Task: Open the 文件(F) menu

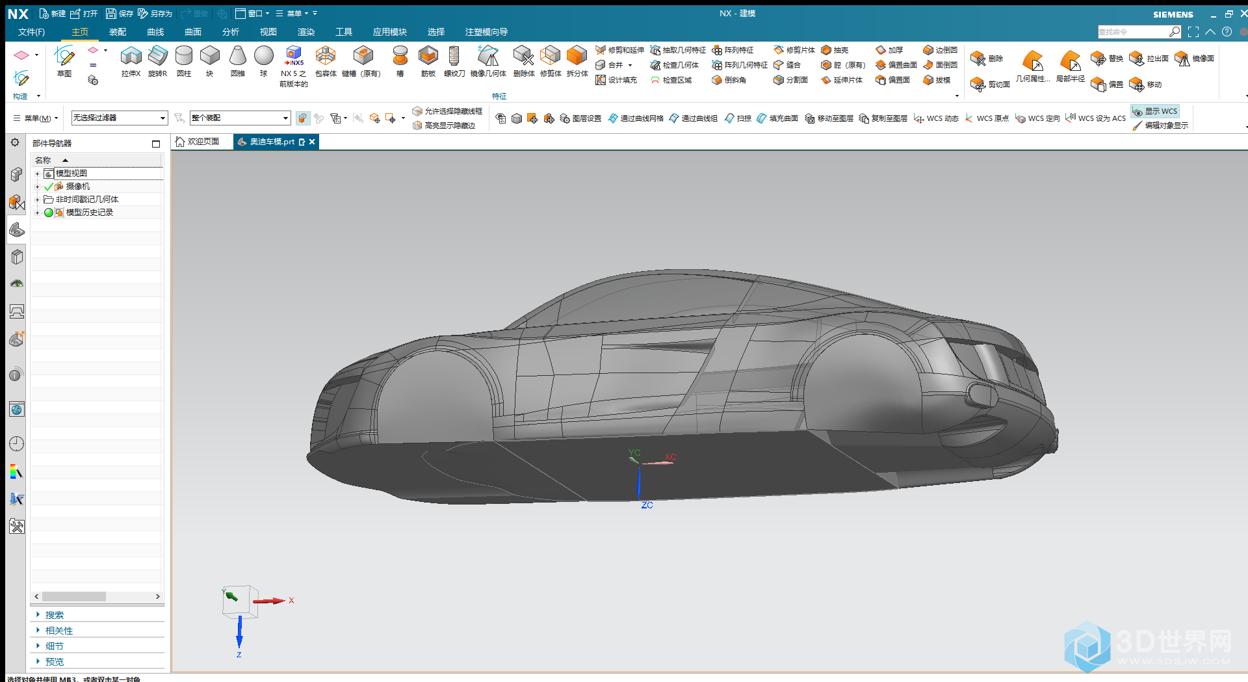Action: [x=31, y=32]
